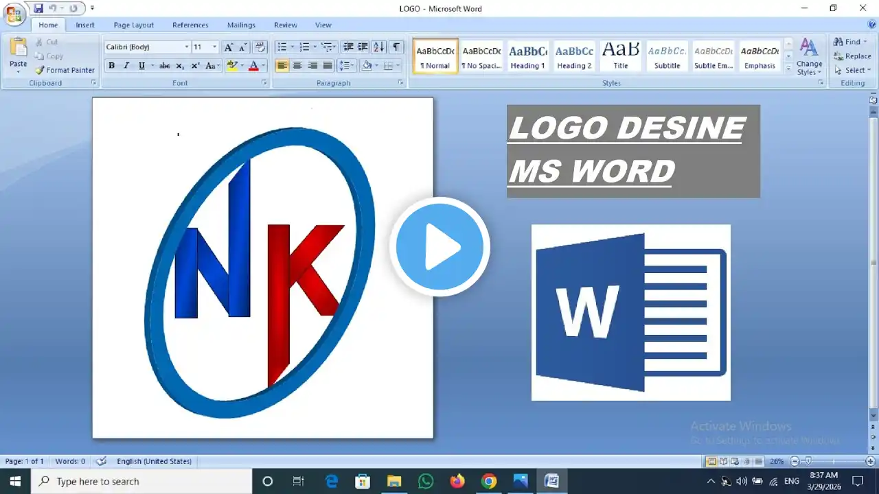Apply the Heading 1 style

point(527,56)
